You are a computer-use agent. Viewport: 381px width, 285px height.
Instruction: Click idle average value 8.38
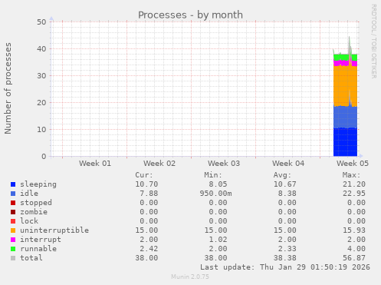coord(287,194)
